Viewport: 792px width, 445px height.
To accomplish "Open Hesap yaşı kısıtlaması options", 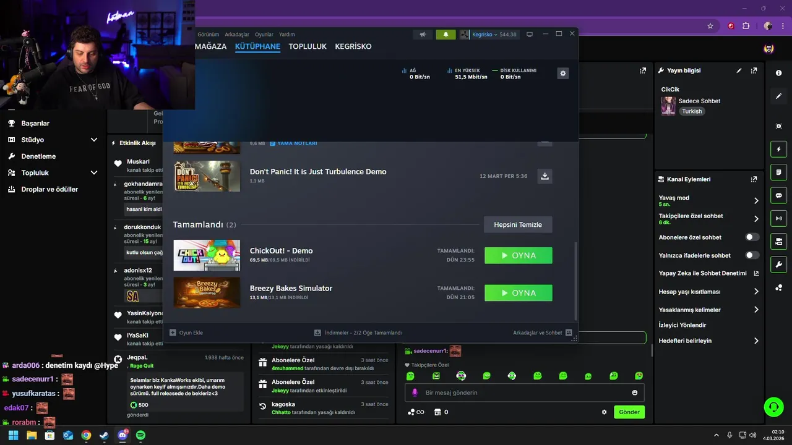I will (756, 292).
